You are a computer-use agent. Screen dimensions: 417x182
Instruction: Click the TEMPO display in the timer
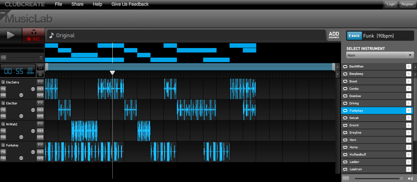(x=30, y=71)
